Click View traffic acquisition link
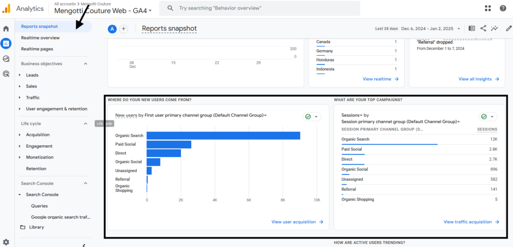 tap(471, 222)
